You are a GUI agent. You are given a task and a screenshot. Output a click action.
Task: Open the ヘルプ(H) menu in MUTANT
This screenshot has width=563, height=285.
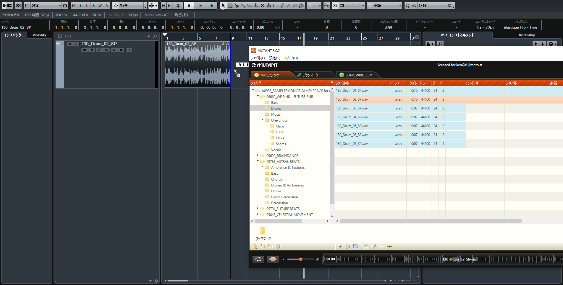tap(291, 58)
